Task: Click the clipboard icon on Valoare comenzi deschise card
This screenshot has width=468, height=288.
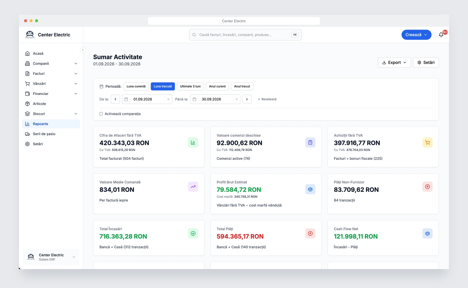Action: (310, 142)
